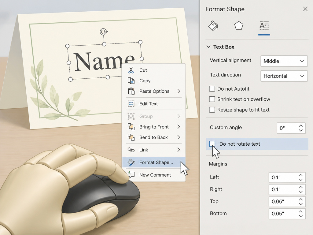
Task: Click the top-right corner handle of the text box
Action: (x=140, y=42)
